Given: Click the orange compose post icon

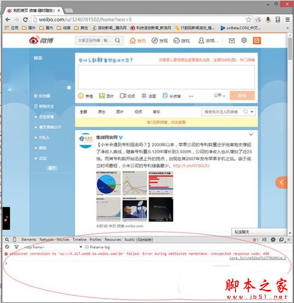Looking at the screenshot, I should point(257,40).
